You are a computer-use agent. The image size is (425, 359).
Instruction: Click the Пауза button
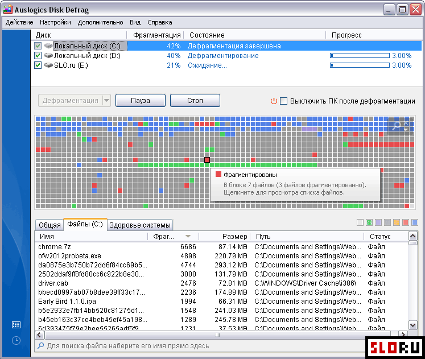tap(141, 101)
